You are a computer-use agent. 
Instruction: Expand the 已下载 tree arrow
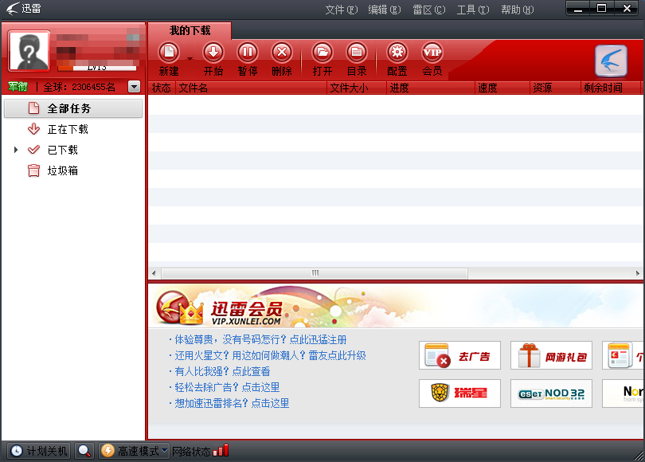pos(16,150)
